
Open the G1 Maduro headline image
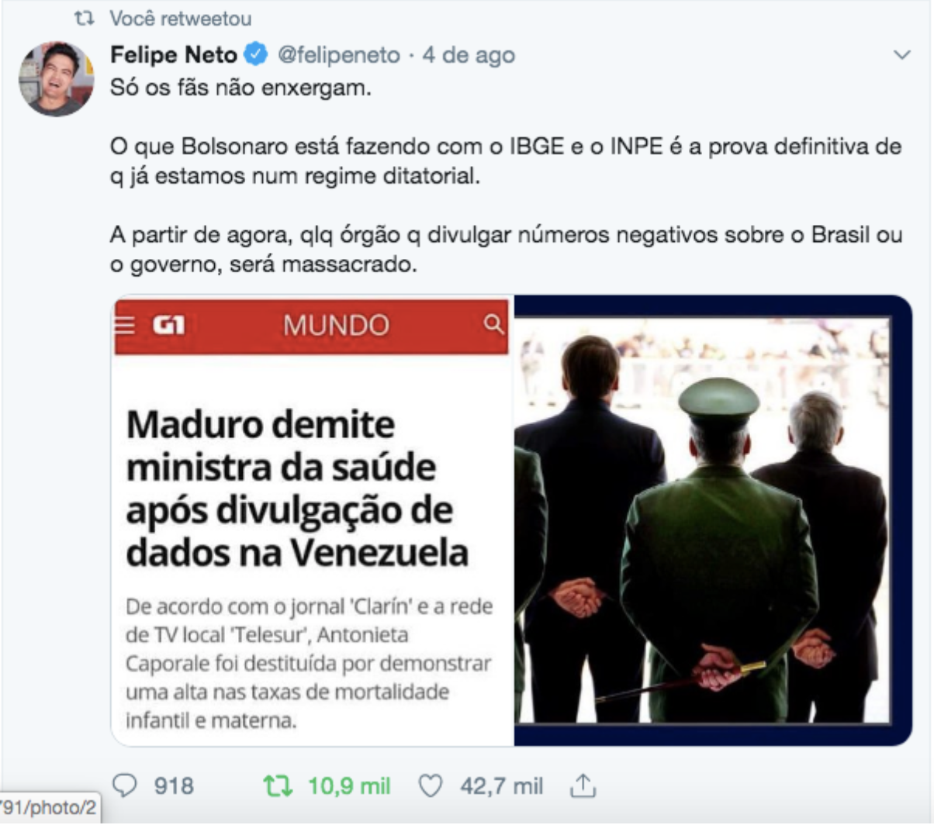pos(313,520)
